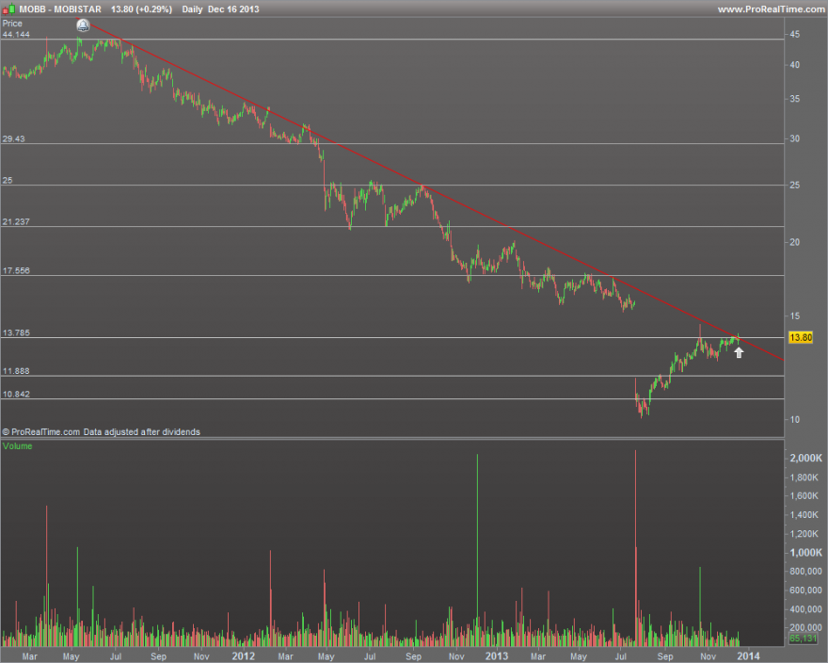Click the yellow 13.80 current price tag
This screenshot has height=663, width=828.
pos(801,337)
